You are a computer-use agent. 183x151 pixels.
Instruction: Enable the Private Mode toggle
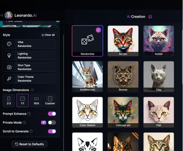click(52, 123)
